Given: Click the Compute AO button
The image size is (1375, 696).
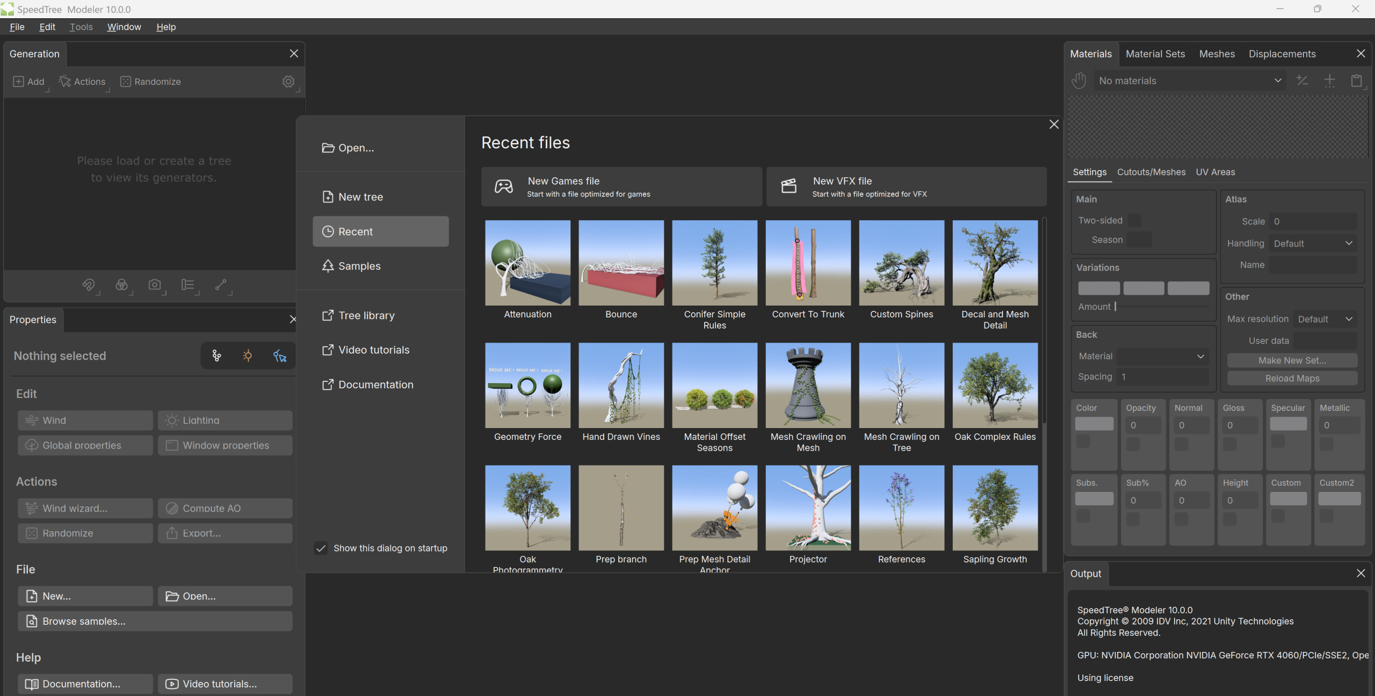Looking at the screenshot, I should point(225,508).
